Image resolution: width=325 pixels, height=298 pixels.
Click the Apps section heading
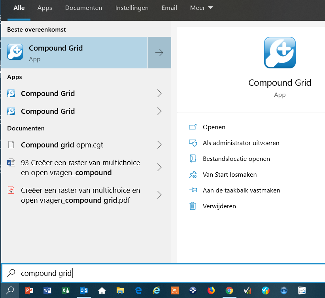(15, 77)
